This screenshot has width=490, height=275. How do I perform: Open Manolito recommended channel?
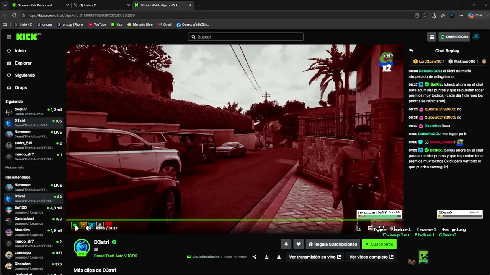click(x=33, y=232)
